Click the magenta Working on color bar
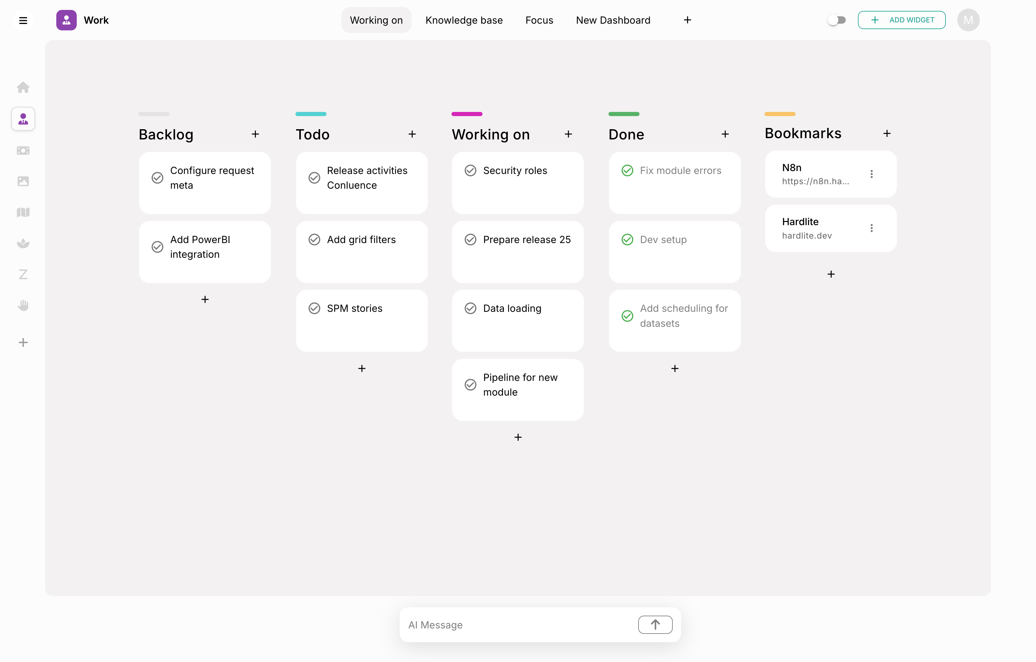This screenshot has width=1036, height=662. [x=467, y=114]
